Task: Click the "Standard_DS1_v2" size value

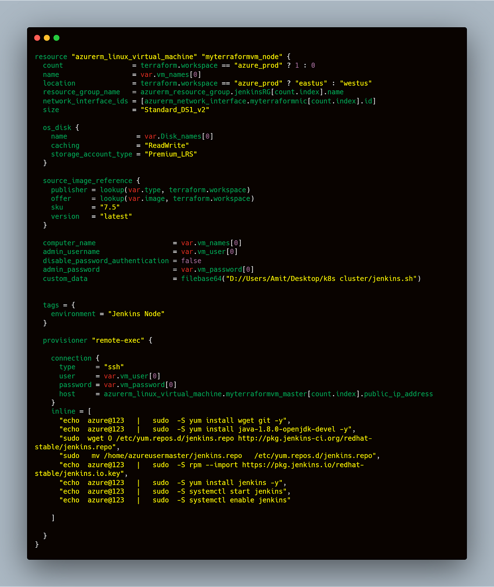Action: [175, 110]
